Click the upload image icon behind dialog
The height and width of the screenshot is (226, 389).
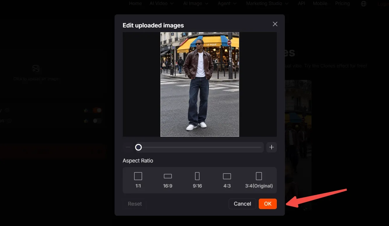(36, 69)
